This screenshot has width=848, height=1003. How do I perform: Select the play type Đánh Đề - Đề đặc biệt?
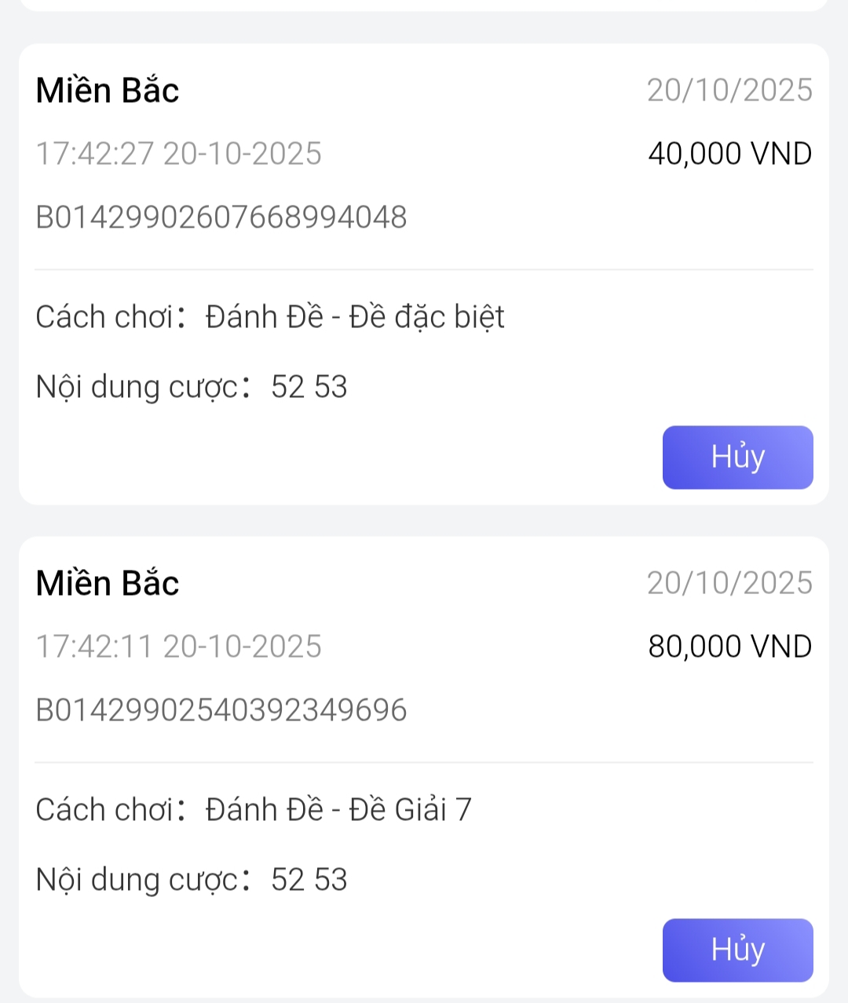pyautogui.click(x=355, y=317)
